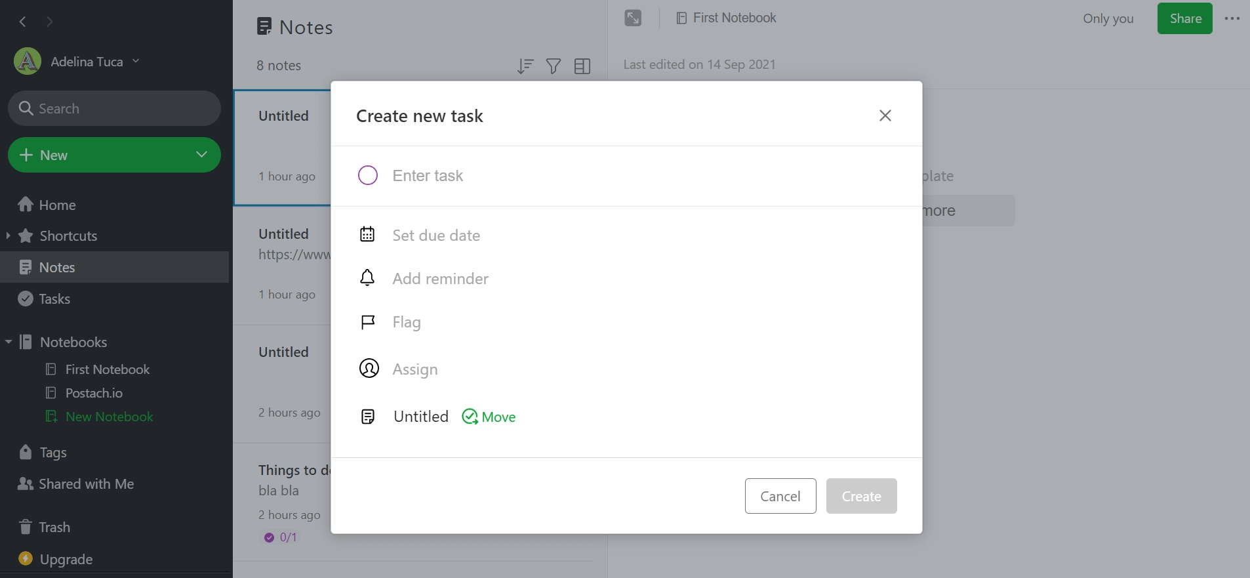Click the Assign person icon
The image size is (1250, 578).
click(x=369, y=369)
